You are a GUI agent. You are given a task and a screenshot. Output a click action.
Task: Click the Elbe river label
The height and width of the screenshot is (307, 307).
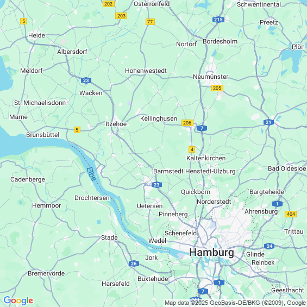pyautogui.click(x=91, y=174)
